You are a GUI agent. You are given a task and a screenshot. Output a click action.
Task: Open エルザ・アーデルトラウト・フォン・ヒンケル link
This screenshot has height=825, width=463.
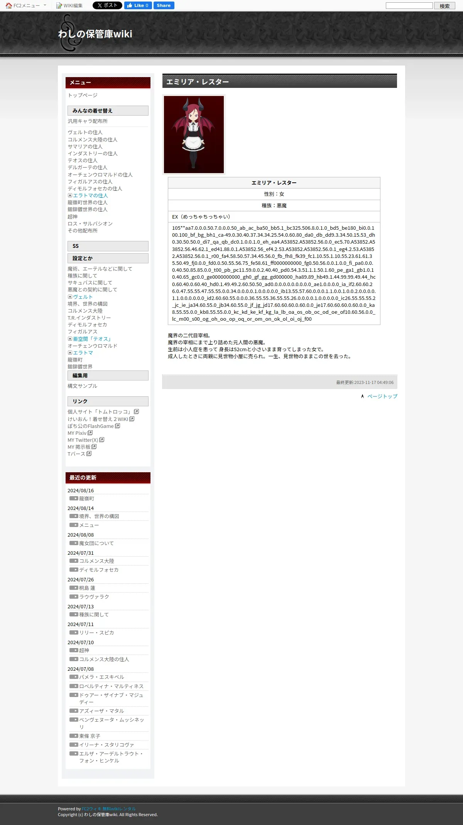point(111,757)
